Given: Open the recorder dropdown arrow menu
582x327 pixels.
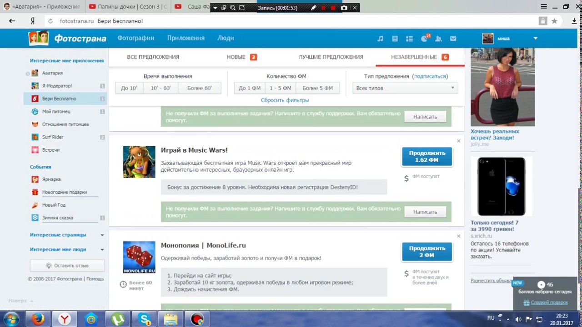Looking at the screenshot, I should click(215, 8).
